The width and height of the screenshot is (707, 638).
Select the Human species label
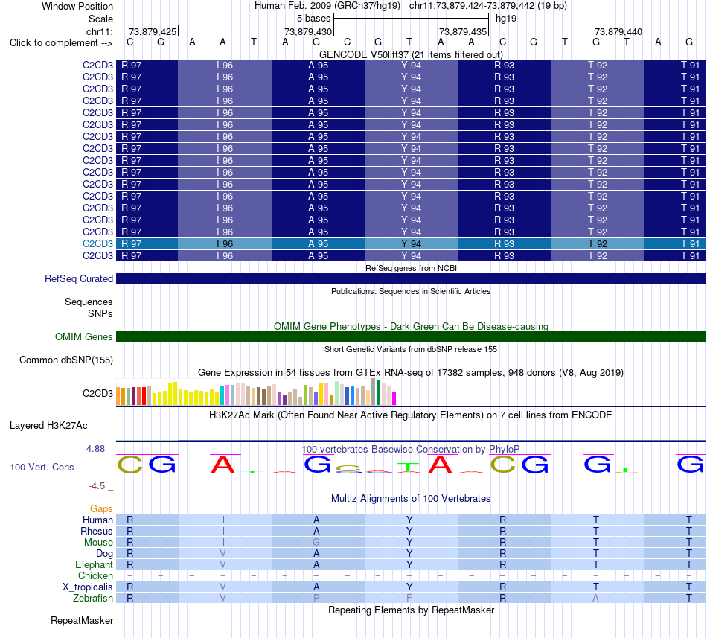97,520
